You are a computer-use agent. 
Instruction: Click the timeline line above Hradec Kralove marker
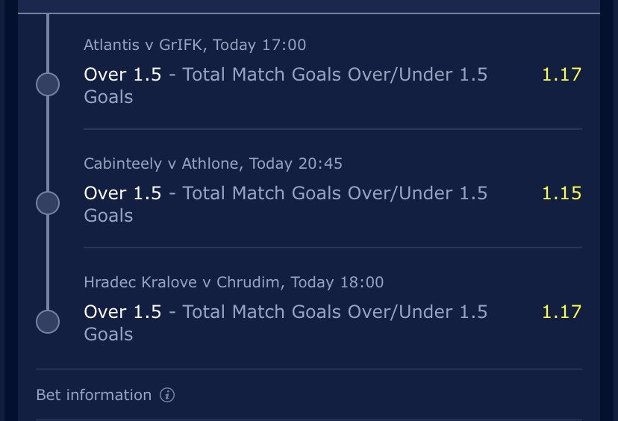[48, 263]
